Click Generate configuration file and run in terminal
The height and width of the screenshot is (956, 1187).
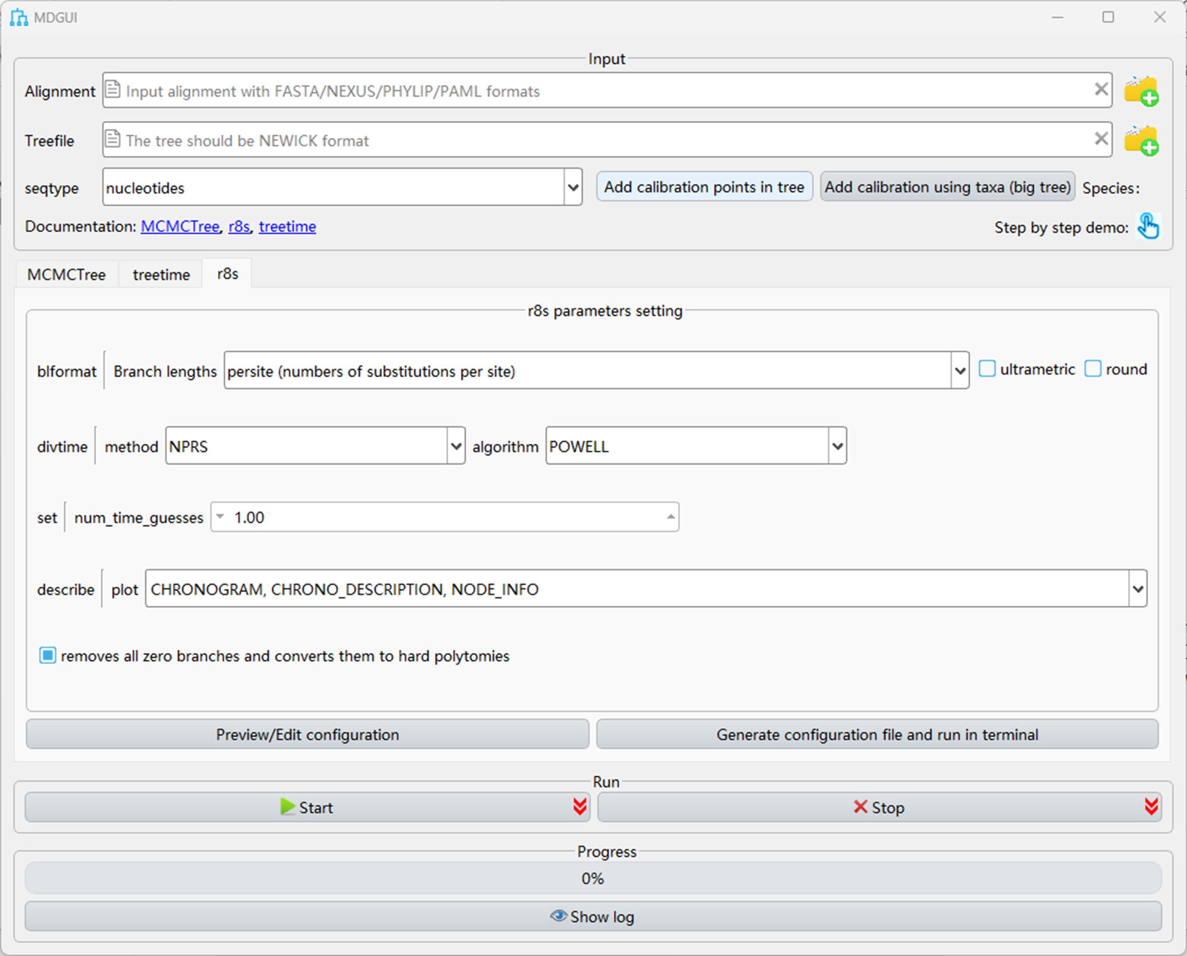pyautogui.click(x=877, y=734)
